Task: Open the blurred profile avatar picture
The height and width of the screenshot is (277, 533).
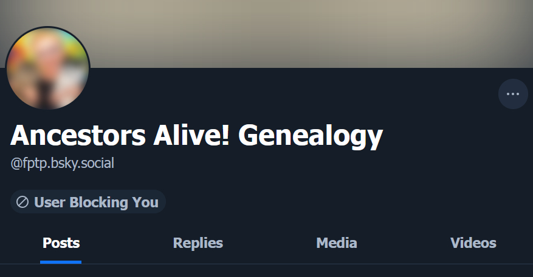Action: point(47,68)
